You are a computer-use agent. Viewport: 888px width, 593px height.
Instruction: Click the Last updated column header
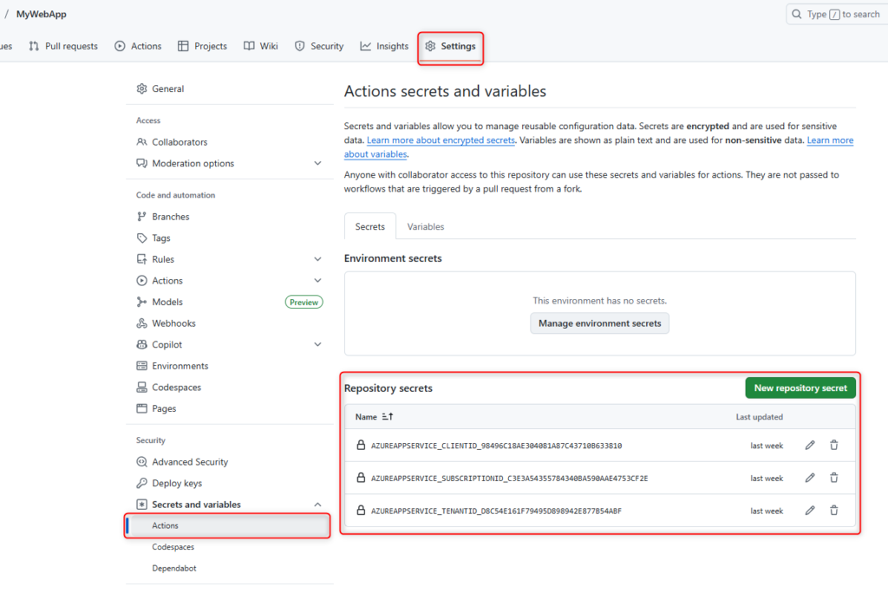click(759, 417)
